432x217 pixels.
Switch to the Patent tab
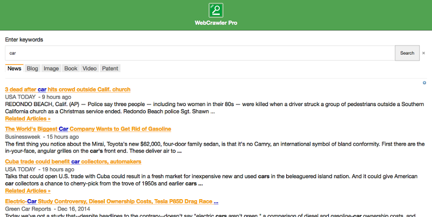pos(110,69)
